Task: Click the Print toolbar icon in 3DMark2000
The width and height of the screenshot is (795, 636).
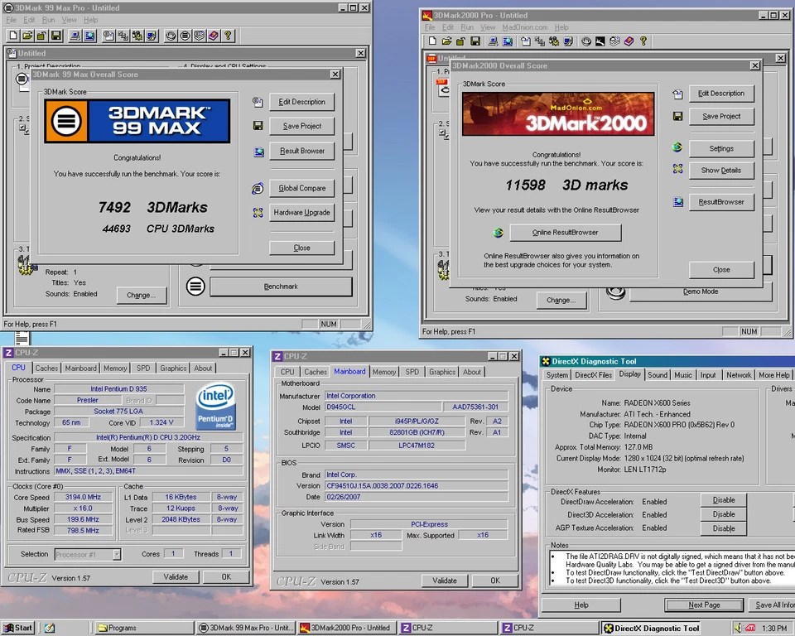Action: pyautogui.click(x=493, y=41)
